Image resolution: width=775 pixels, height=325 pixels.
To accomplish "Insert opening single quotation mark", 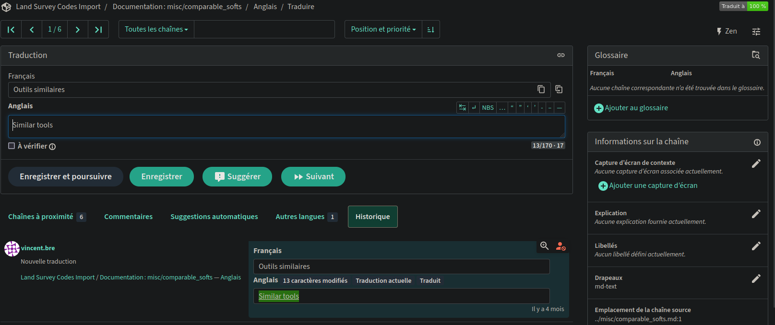I will click(x=528, y=107).
